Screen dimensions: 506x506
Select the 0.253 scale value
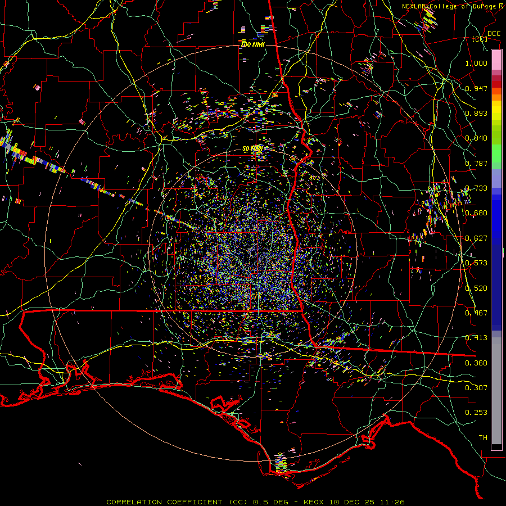point(476,413)
